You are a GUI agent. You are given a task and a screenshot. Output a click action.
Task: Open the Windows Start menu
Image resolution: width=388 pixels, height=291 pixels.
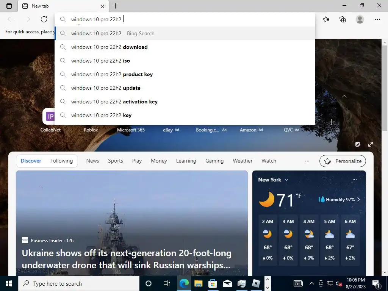pos(9,283)
